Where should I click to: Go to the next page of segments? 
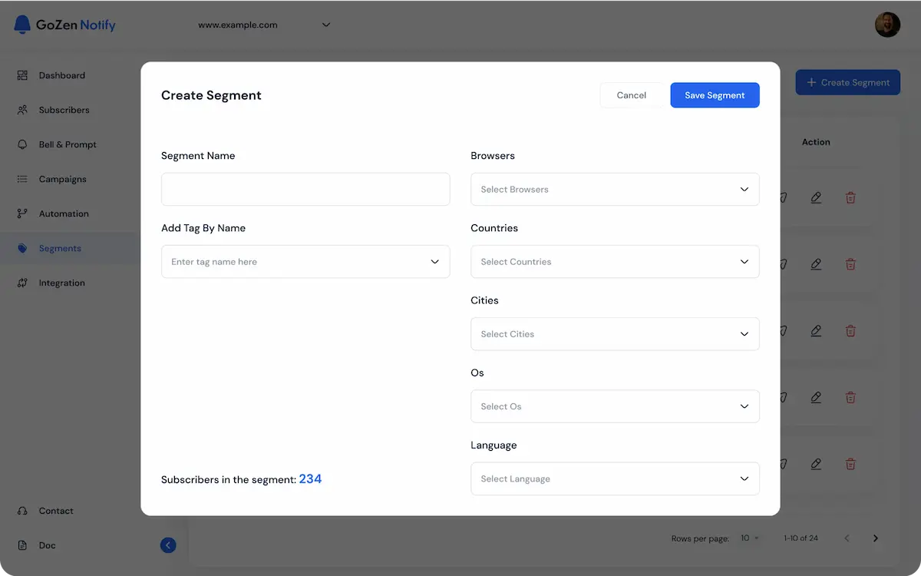[x=875, y=538]
